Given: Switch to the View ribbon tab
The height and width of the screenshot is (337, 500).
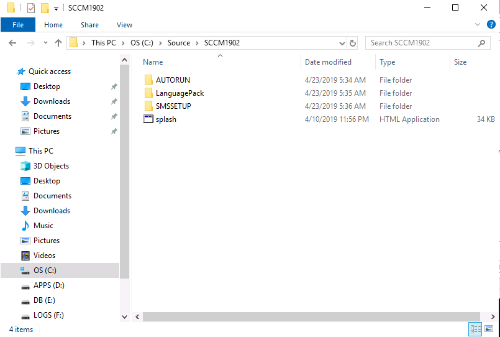Looking at the screenshot, I should 124,25.
